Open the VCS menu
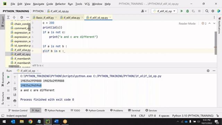Viewport: 222px width, 125px height. click(x=87, y=4)
